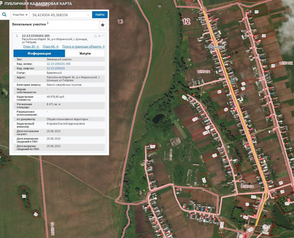
Task: Open the План КК link
Action: click(x=51, y=46)
